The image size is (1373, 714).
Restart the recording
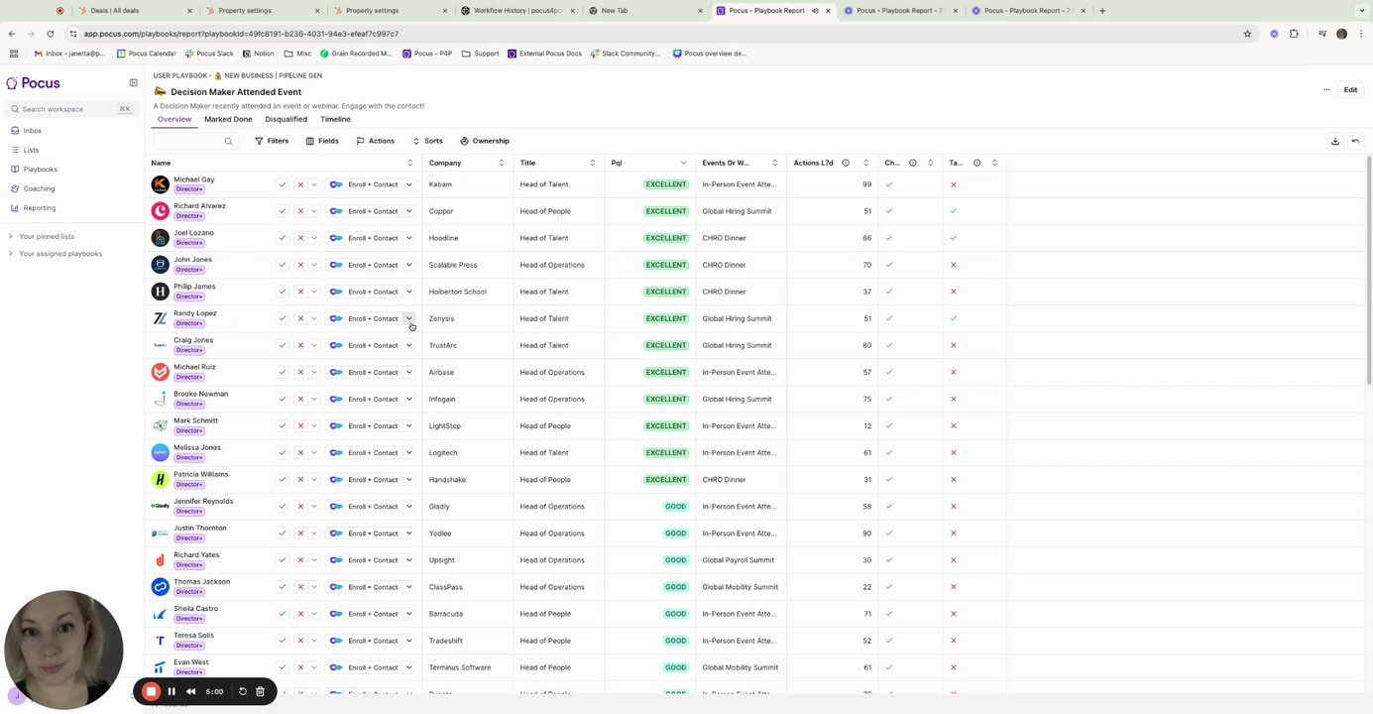(x=243, y=691)
